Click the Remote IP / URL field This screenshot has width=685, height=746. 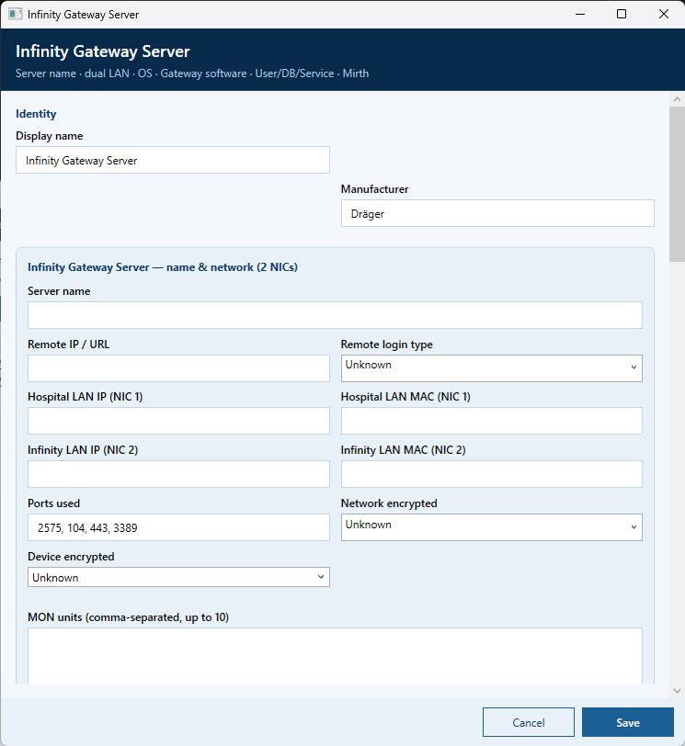click(x=178, y=368)
